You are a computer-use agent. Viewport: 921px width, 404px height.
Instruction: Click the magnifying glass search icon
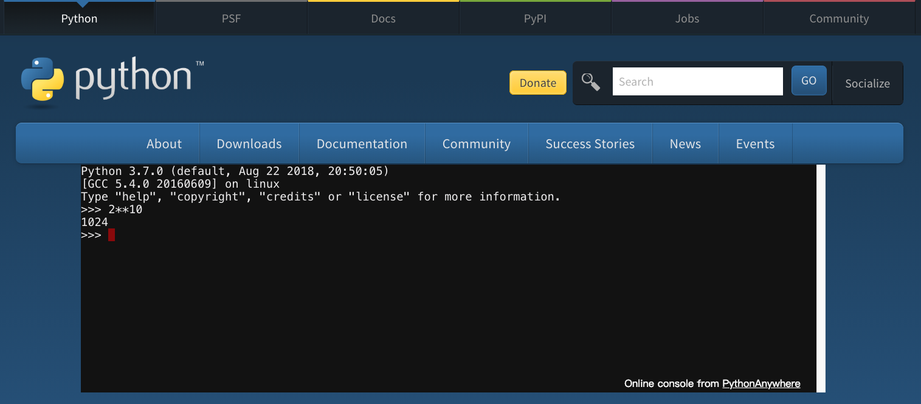tap(591, 82)
